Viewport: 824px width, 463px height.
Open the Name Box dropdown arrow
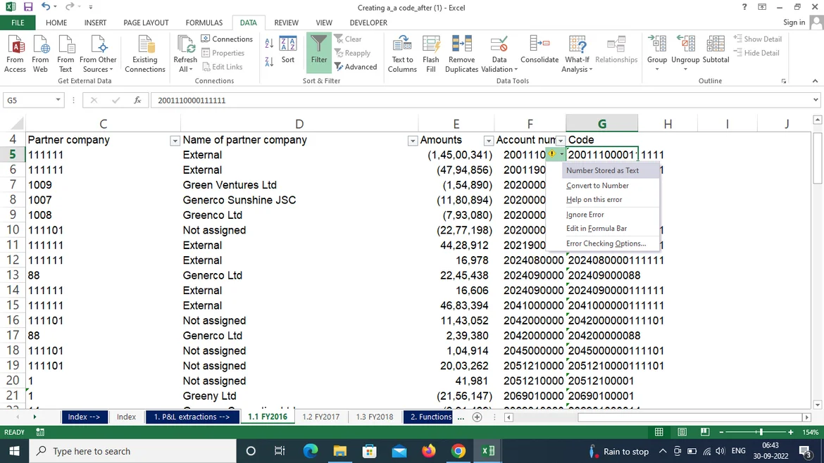click(x=58, y=101)
